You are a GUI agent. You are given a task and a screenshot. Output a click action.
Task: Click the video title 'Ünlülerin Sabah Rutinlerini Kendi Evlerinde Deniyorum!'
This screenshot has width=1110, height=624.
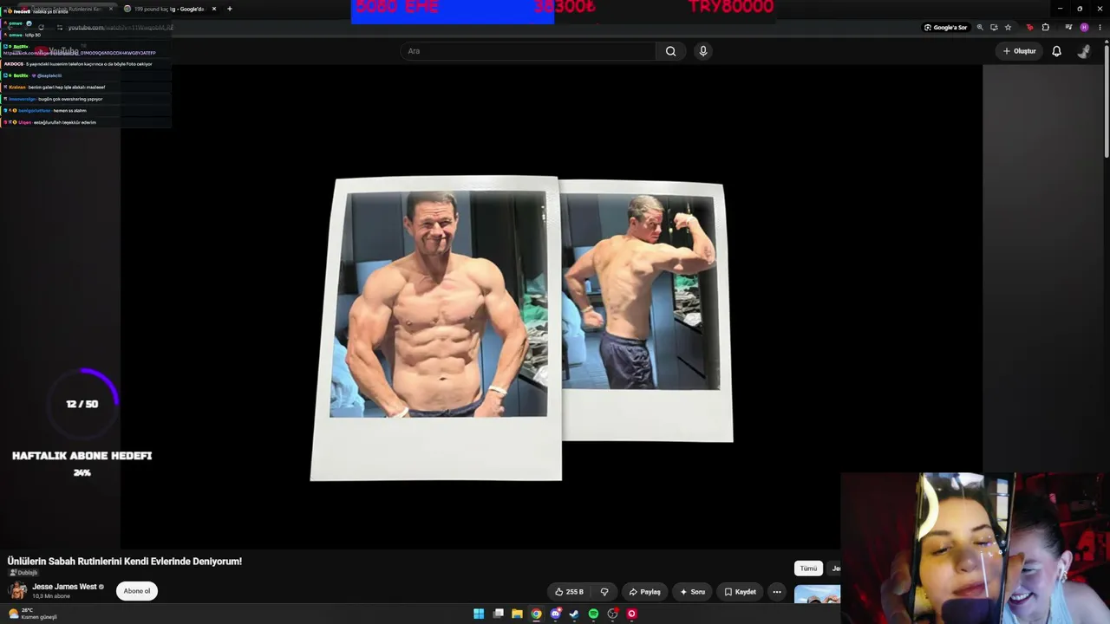(x=125, y=562)
